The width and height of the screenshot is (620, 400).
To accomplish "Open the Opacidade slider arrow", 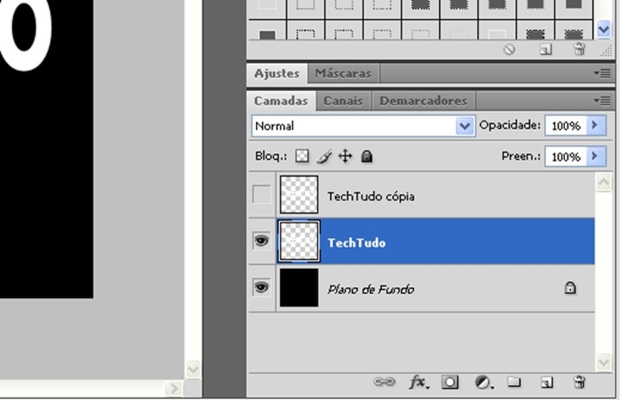I will [x=595, y=126].
